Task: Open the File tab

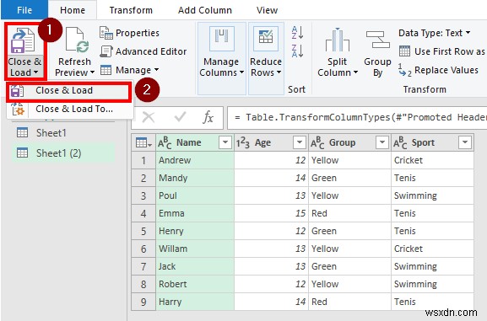Action: tap(24, 10)
